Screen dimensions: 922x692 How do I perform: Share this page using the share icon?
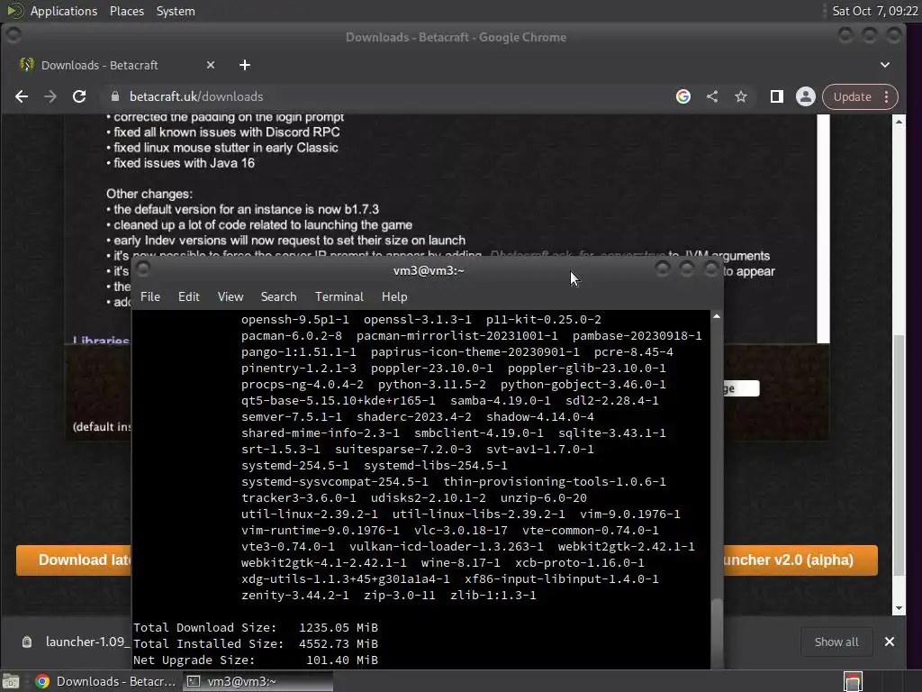click(712, 96)
